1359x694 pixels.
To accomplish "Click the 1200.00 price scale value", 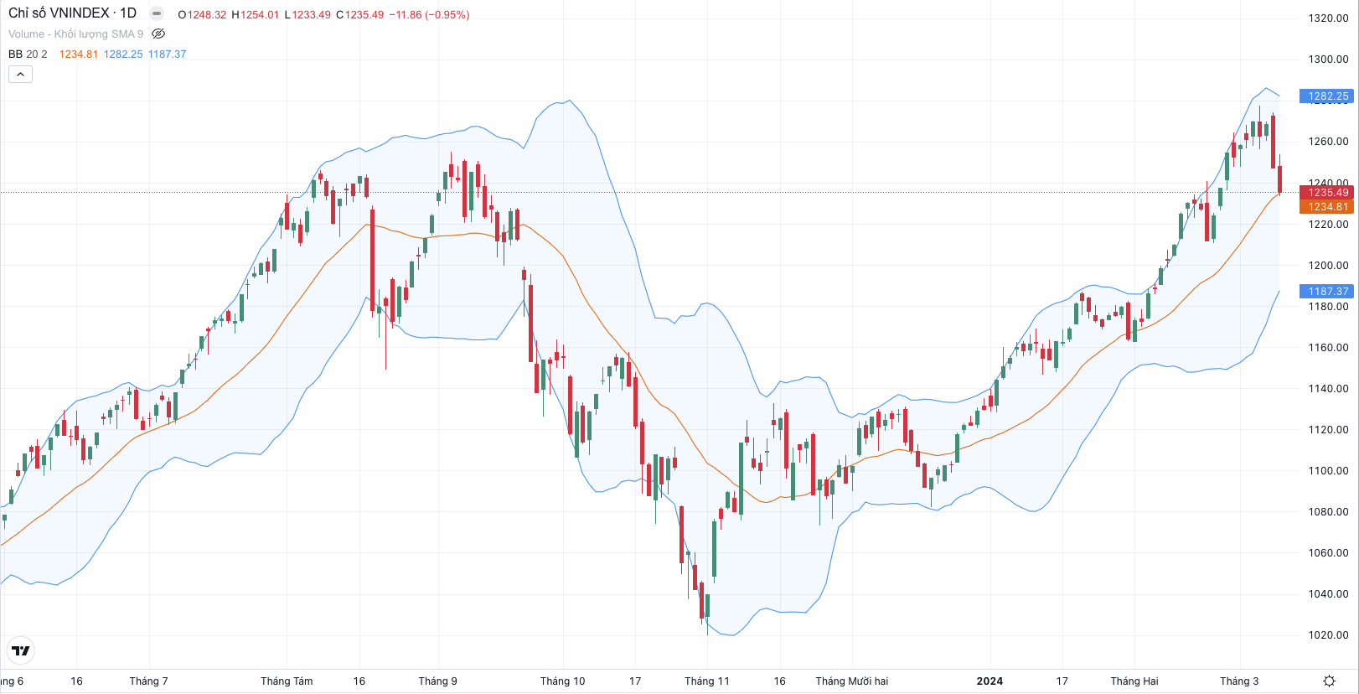I will pyautogui.click(x=1328, y=266).
